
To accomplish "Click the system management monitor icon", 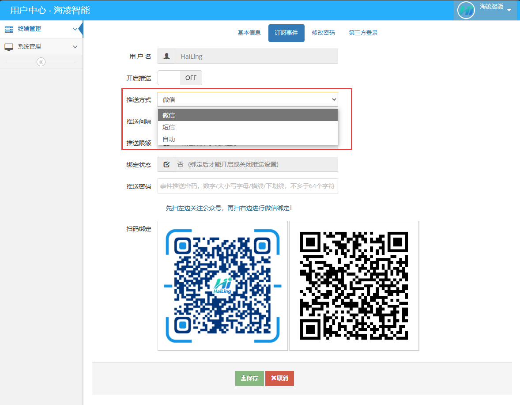I will pyautogui.click(x=9, y=47).
